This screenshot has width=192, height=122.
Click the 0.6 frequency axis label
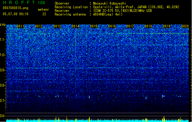click(x=3, y=116)
